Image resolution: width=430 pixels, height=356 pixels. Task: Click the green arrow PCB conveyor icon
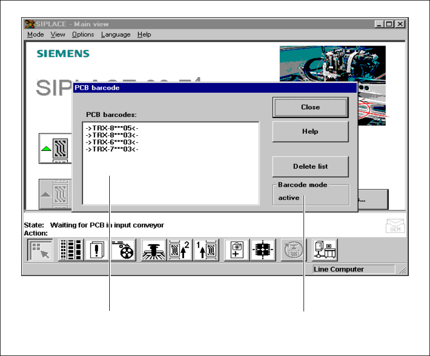[x=56, y=148]
